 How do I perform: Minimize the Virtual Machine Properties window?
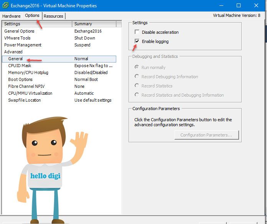[x=221, y=5]
